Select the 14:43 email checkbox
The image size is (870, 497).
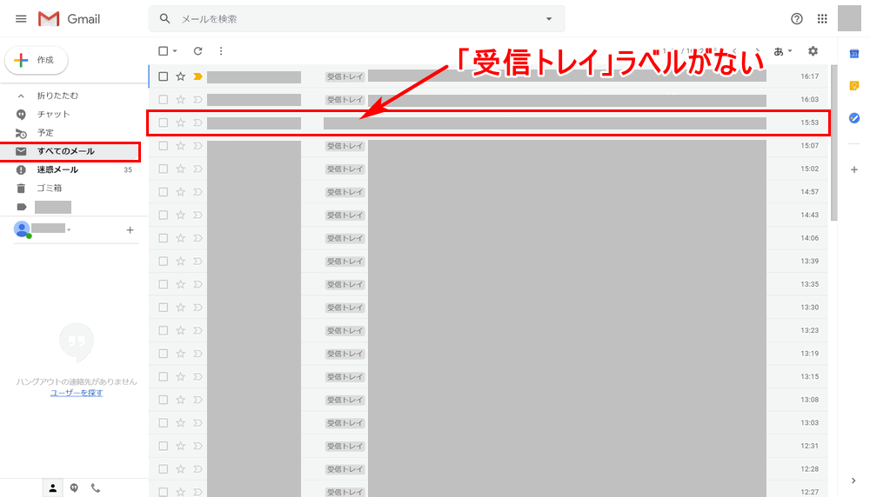tap(164, 215)
